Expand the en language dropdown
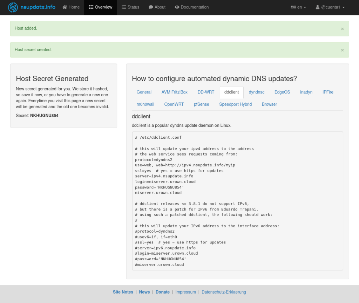 (x=298, y=7)
